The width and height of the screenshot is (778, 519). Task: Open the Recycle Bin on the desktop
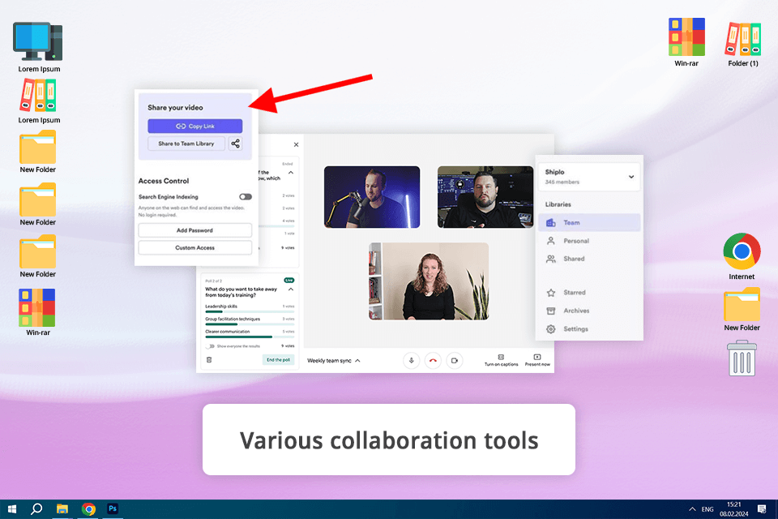pyautogui.click(x=742, y=358)
